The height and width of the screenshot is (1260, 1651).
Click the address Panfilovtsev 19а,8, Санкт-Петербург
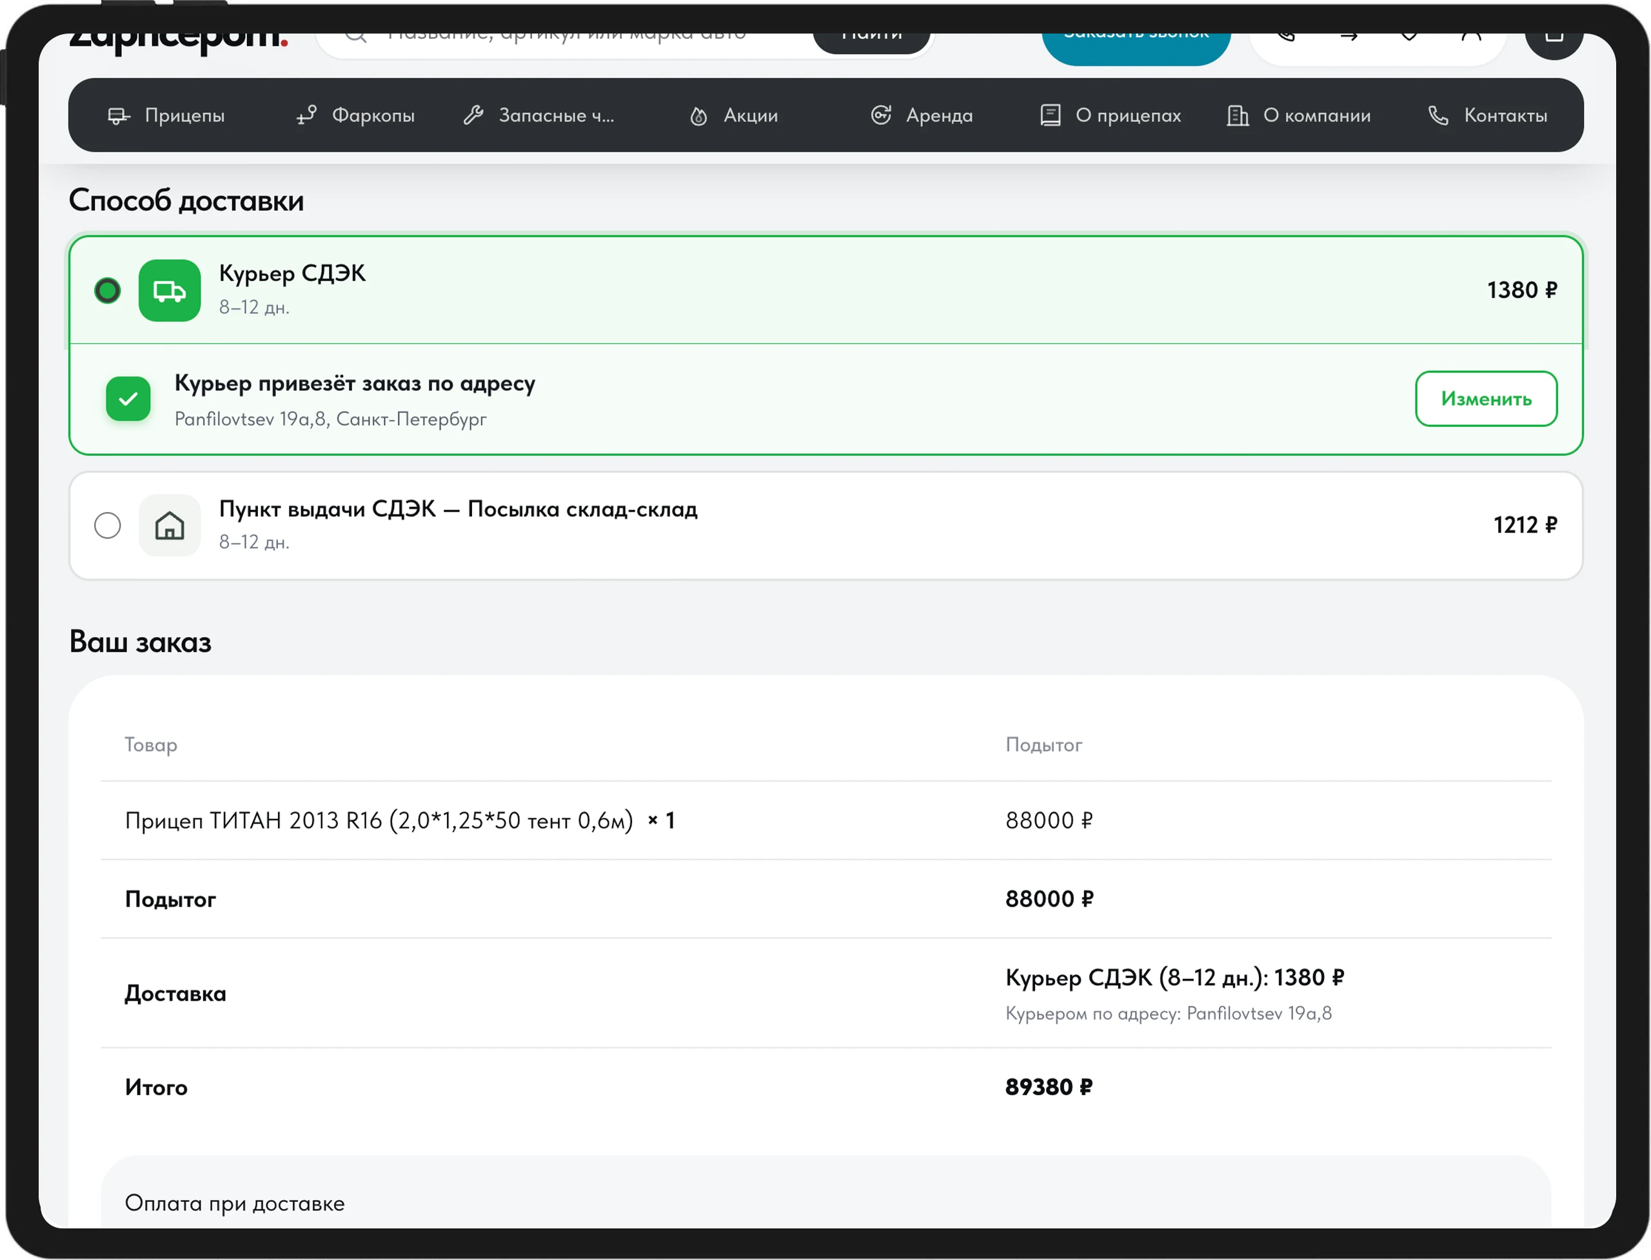[x=331, y=418]
